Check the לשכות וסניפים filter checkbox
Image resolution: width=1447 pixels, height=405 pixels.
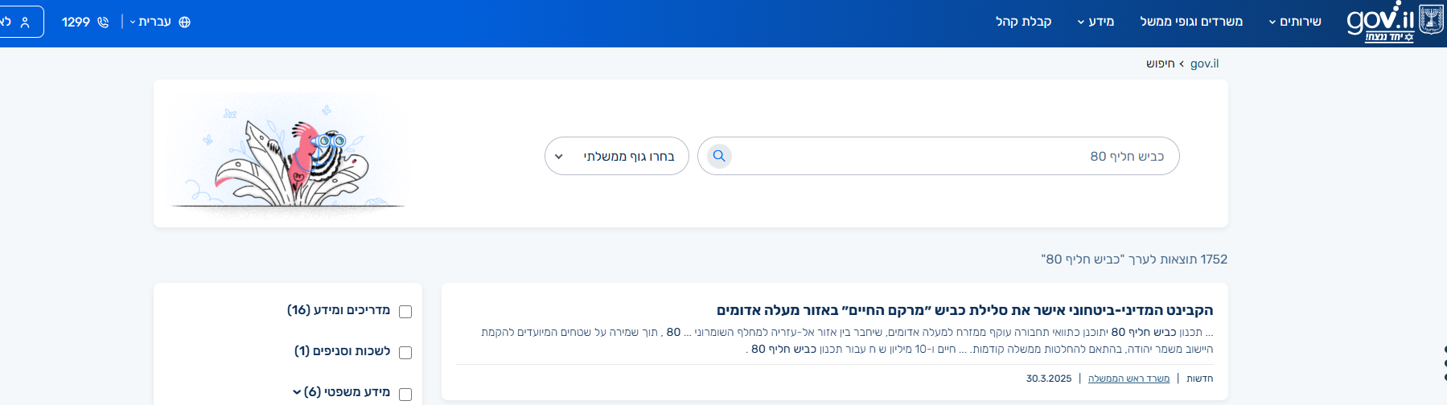coord(405,353)
